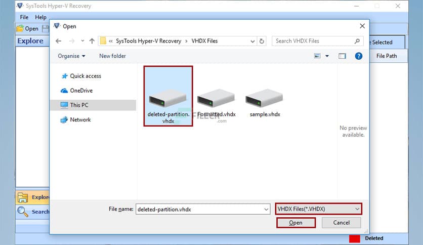Click the red Deleted legend swatch
The height and width of the screenshot is (245, 423).
pos(355,238)
